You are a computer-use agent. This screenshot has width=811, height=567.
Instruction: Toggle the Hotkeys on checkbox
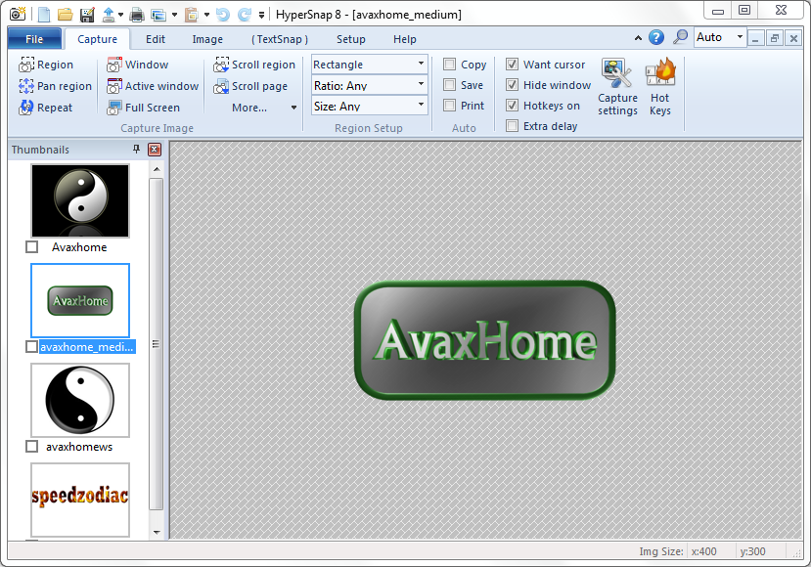pyautogui.click(x=512, y=106)
